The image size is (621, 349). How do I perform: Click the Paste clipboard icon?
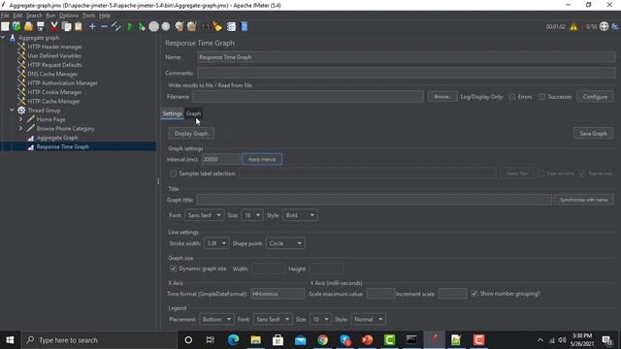pos(79,26)
